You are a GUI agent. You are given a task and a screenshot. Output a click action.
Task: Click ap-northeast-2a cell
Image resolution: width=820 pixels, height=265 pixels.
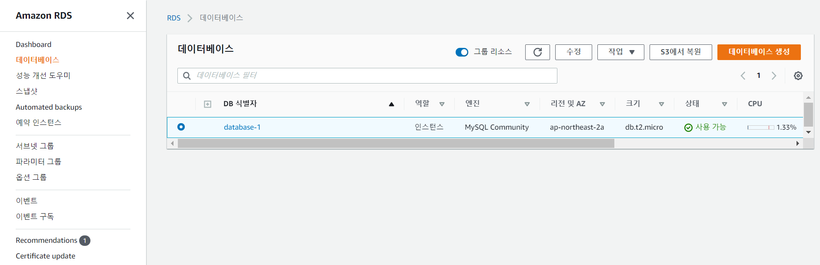[577, 127]
